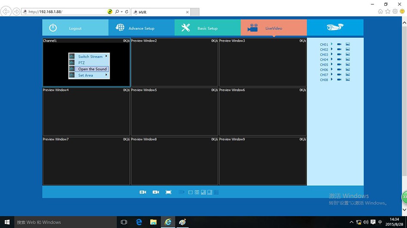407x228 pixels.
Task: Click the CH05 record camera icon
Action: pyautogui.click(x=339, y=65)
